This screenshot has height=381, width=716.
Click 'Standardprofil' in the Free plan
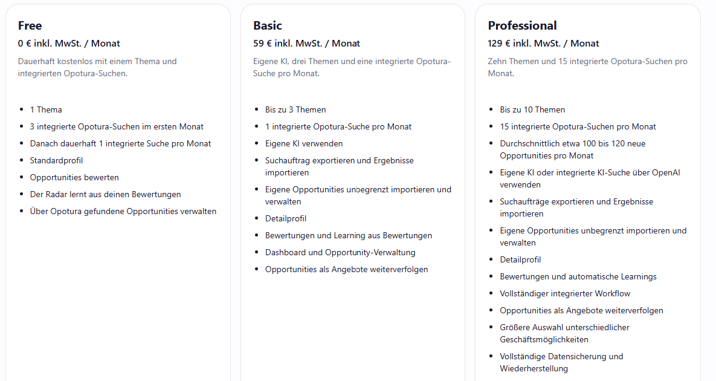point(57,160)
